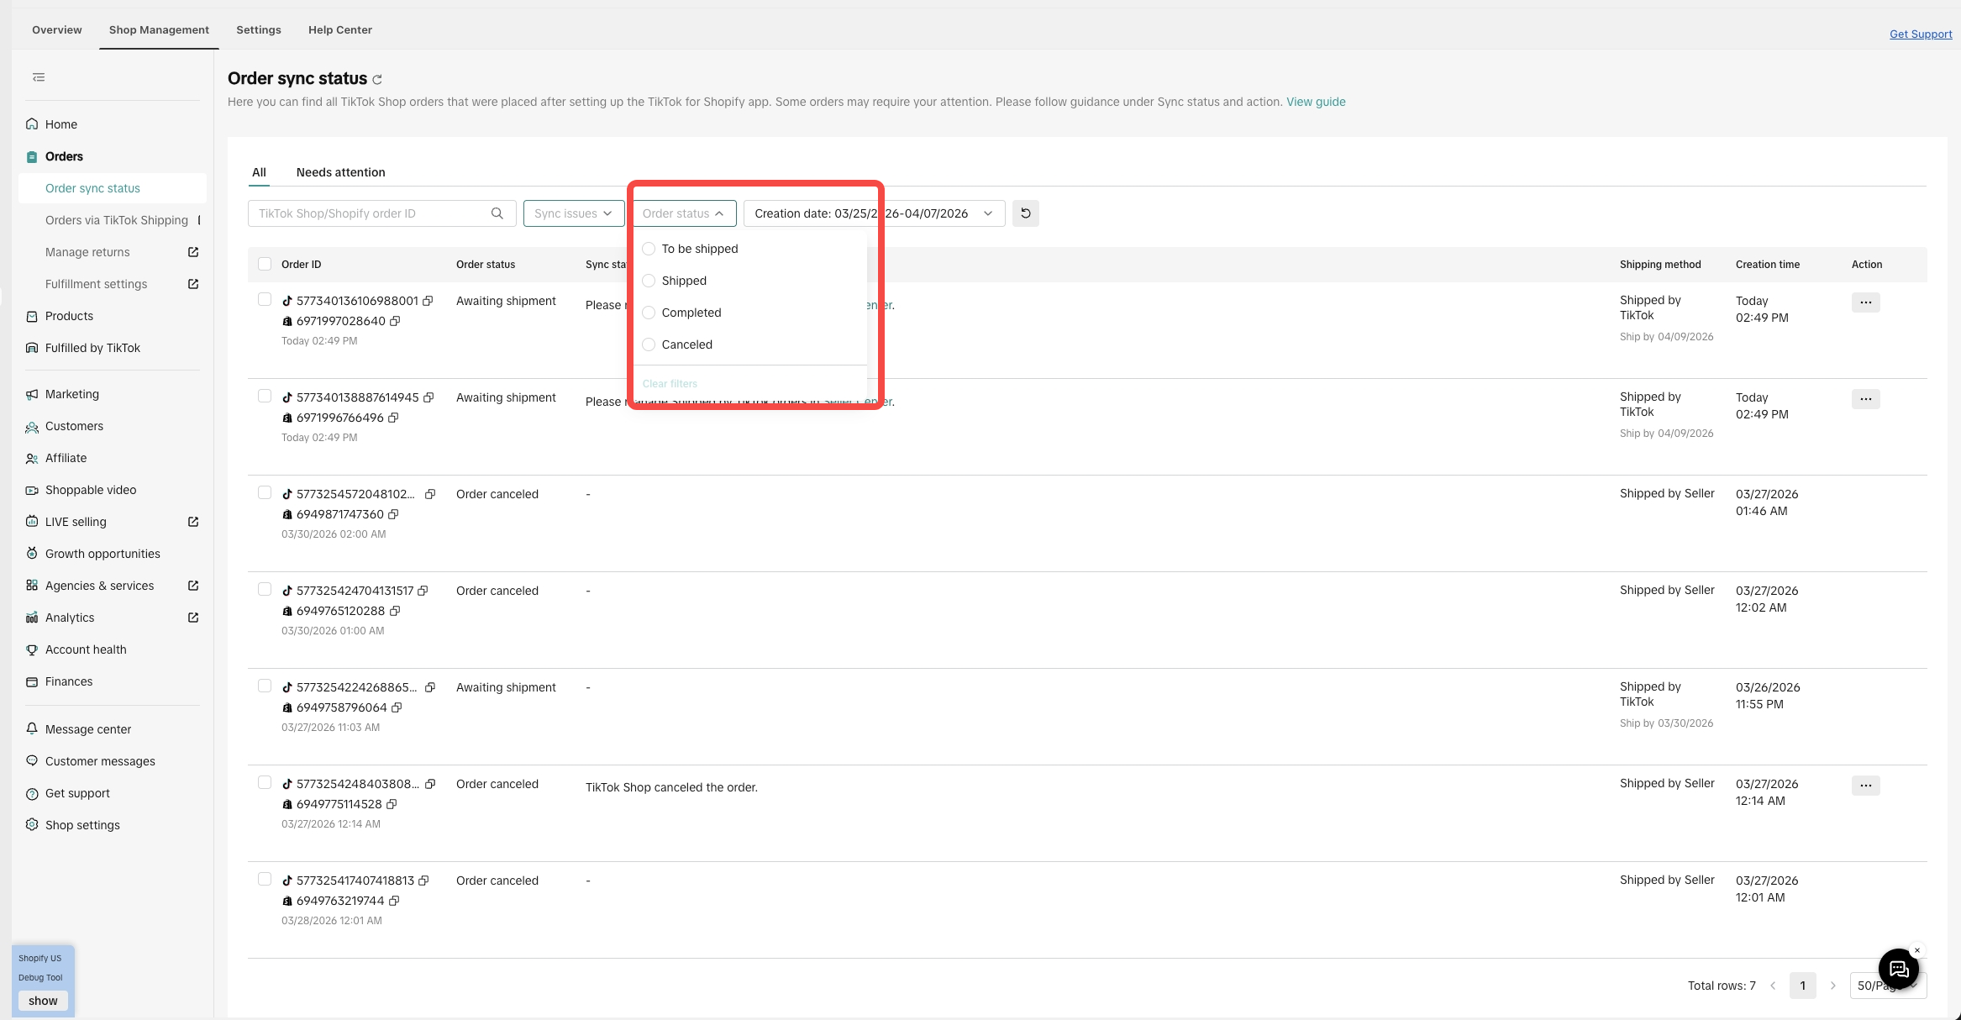Switch to the Needs attention tab
1961x1020 pixels.
(341, 172)
